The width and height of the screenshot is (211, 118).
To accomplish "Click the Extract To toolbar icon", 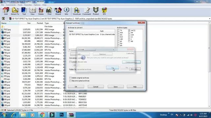I will pyautogui.click(x=15, y=11).
